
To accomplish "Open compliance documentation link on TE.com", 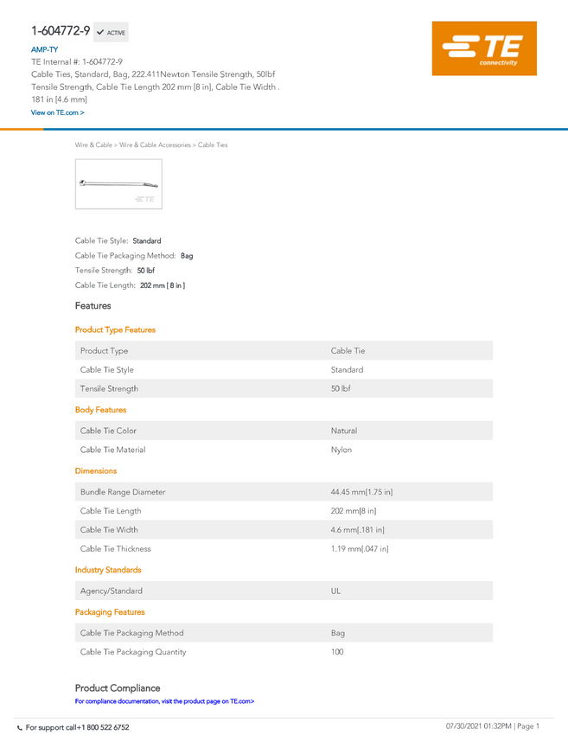I will pyautogui.click(x=164, y=701).
